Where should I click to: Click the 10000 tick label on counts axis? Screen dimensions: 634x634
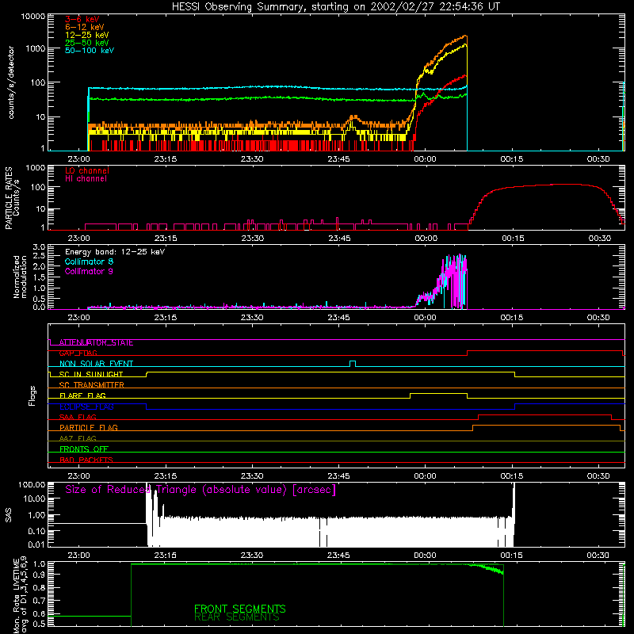point(32,17)
